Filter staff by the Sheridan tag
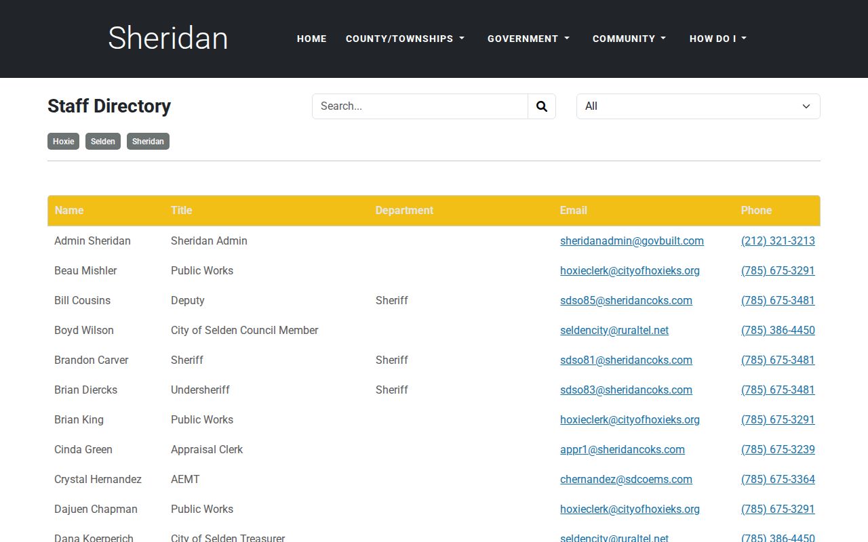This screenshot has width=868, height=542. 148,142
